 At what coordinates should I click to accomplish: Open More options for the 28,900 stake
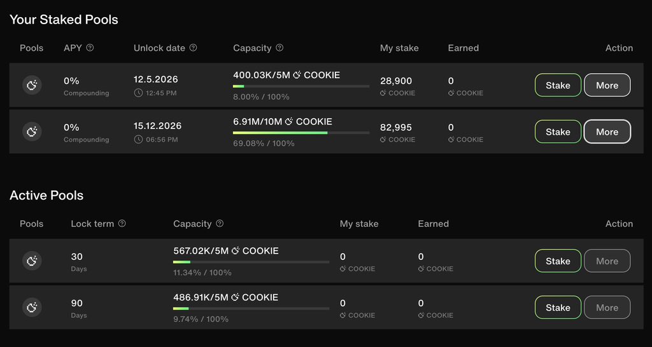(x=607, y=85)
